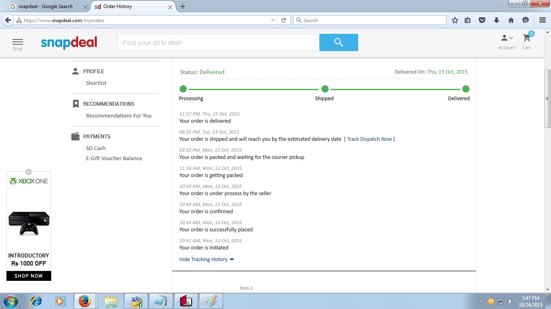551x309 pixels.
Task: Collapse using Hide Tracking History
Action: (207, 260)
